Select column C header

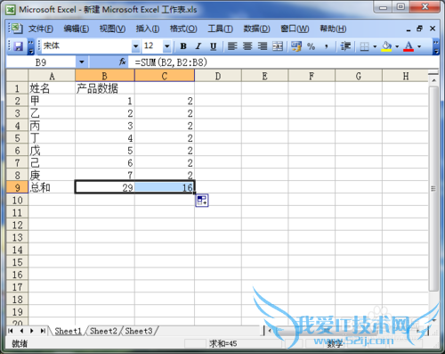165,76
